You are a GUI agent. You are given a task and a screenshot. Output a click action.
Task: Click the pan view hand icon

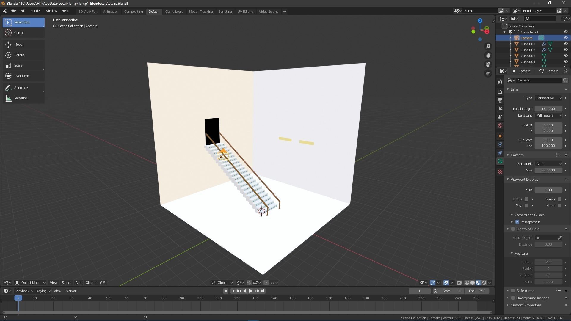click(488, 55)
